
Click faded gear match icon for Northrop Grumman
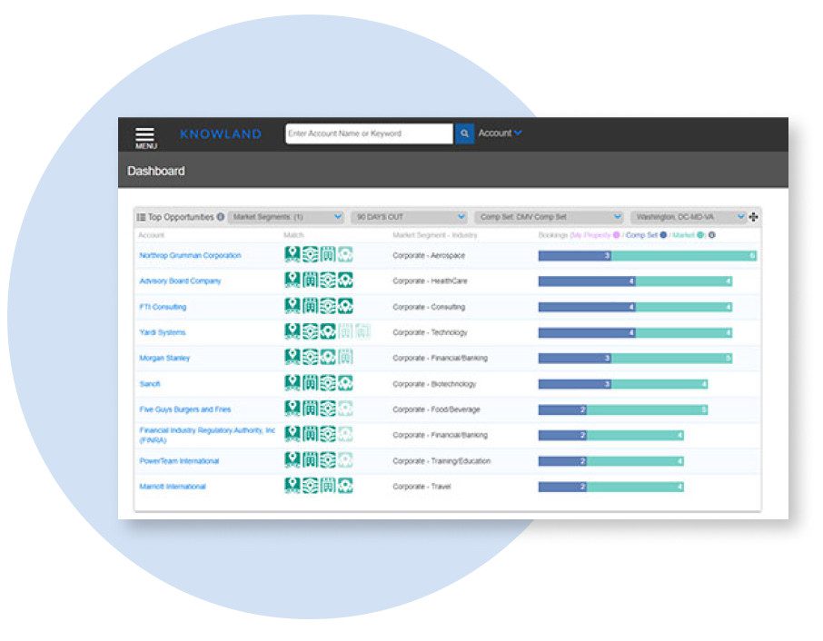tap(345, 254)
